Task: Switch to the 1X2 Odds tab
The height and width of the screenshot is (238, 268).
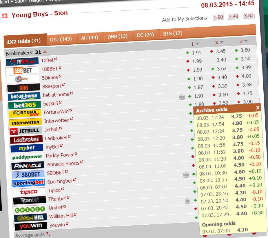Action: pos(25,41)
